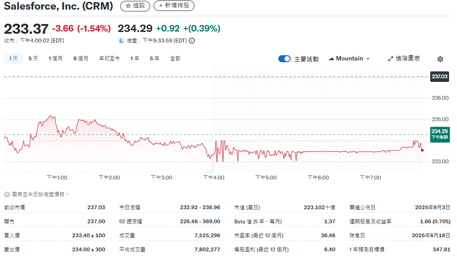
Task: Click the 買入價 value 233.40 x 100
Action: 89,235
